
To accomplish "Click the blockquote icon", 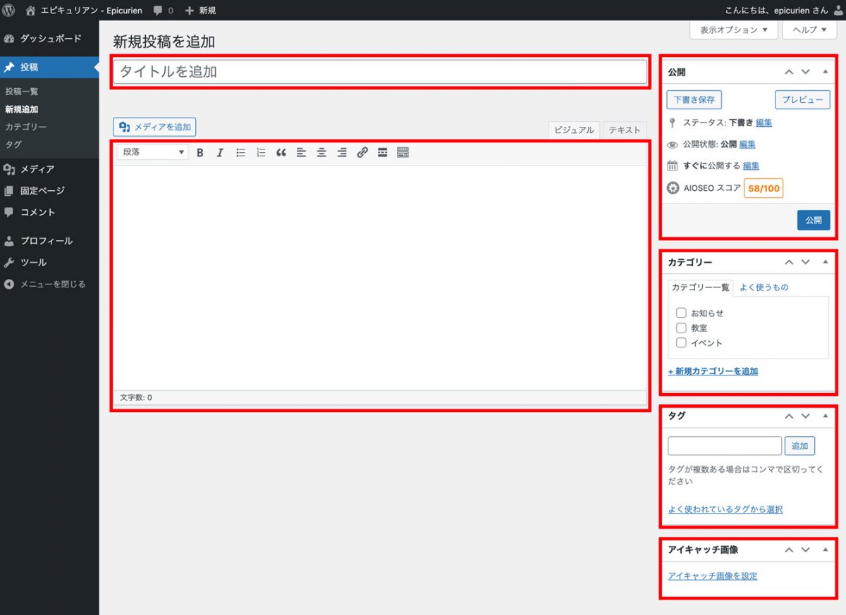I will click(281, 152).
